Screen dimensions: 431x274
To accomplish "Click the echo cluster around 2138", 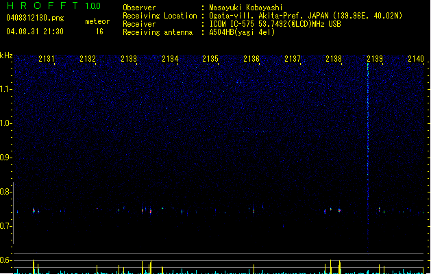I will [333, 210].
